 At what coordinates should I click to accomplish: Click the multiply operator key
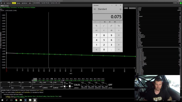point(119,35)
